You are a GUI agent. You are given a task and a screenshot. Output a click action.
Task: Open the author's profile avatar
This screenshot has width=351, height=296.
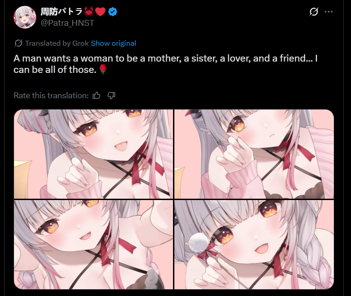pyautogui.click(x=25, y=17)
